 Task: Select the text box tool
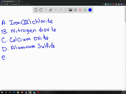coord(65,10)
